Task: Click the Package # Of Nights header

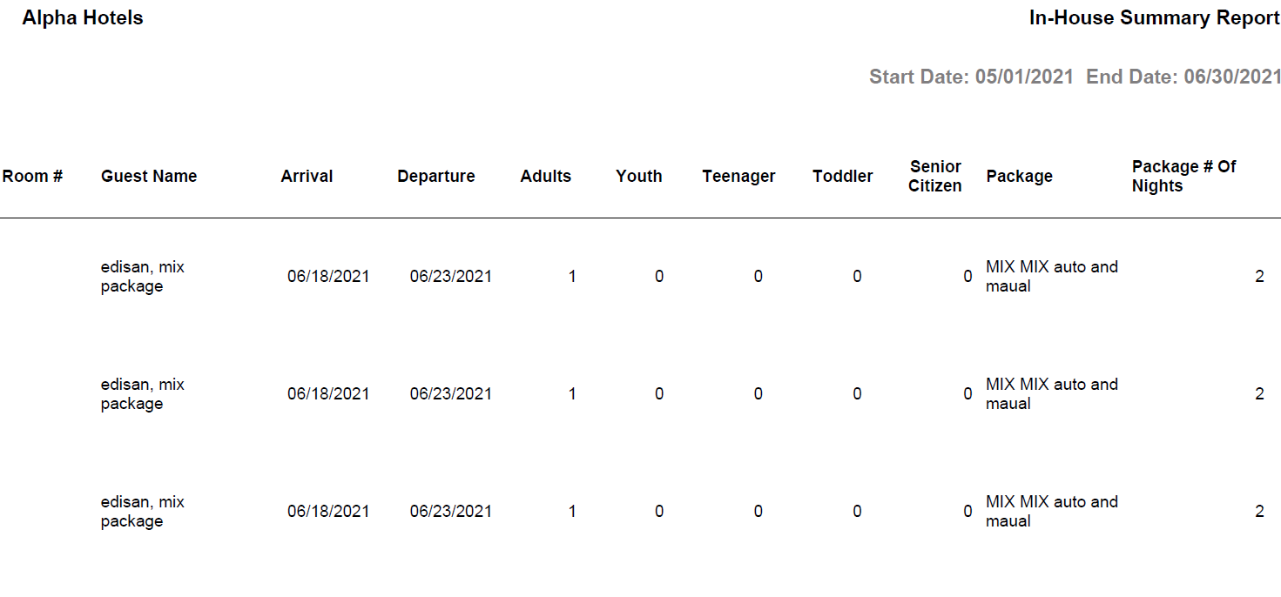Action: (1183, 177)
